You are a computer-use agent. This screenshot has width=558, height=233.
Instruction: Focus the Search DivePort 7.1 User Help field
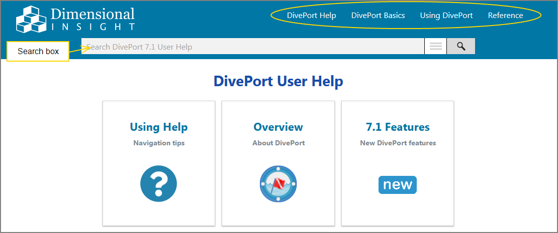coord(253,47)
